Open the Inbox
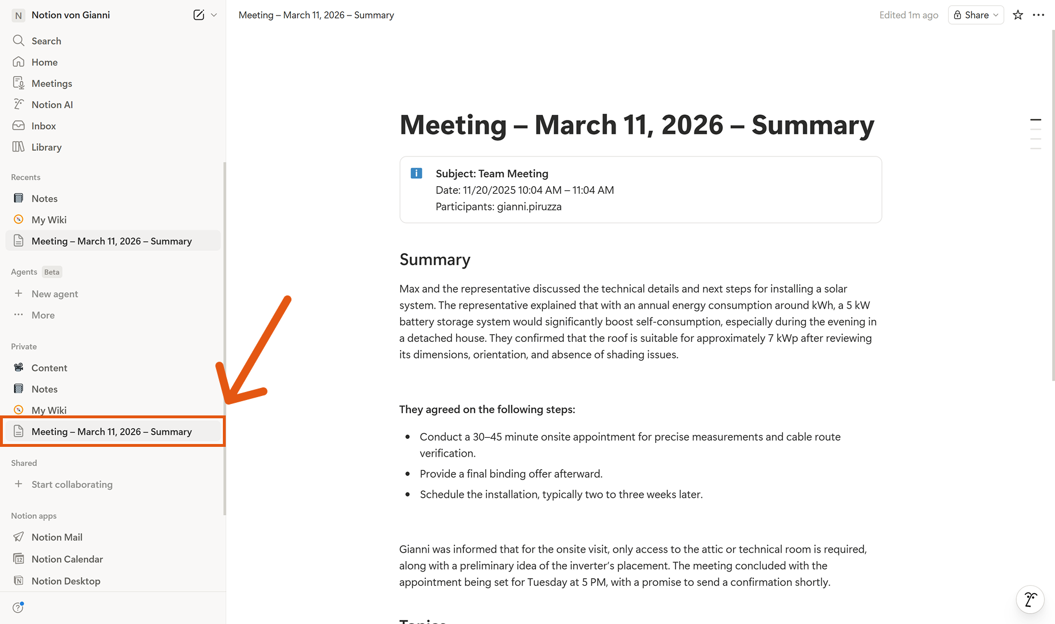The height and width of the screenshot is (624, 1055). point(43,126)
